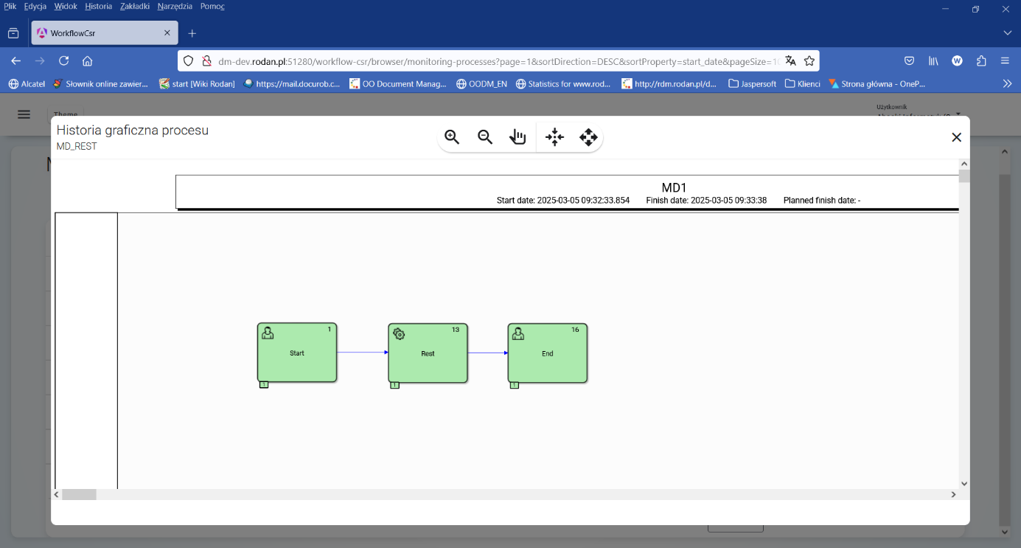
Task: Click the expand arrows icon in toolbar
Action: pos(588,137)
